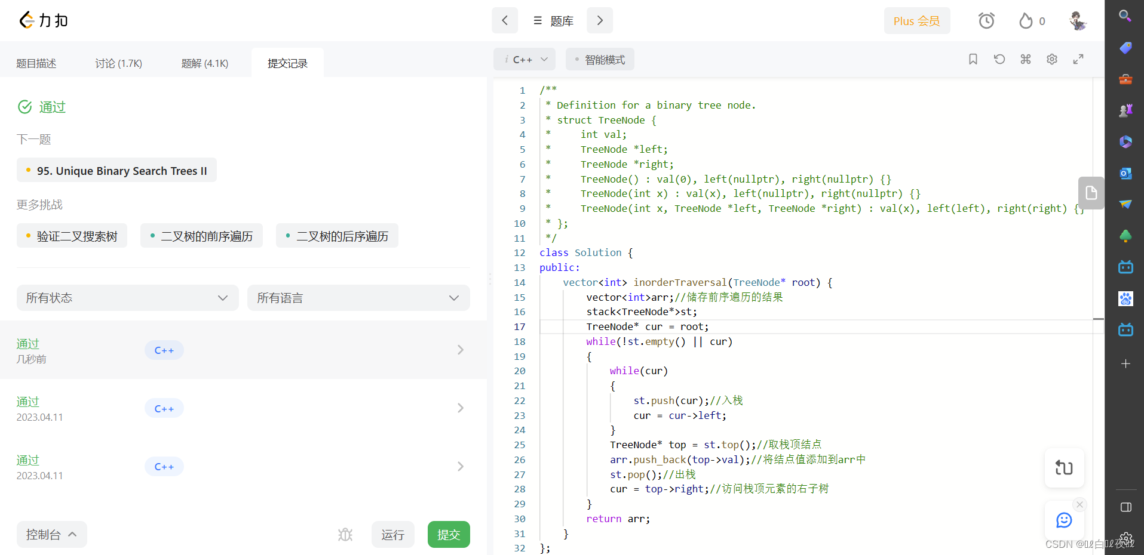Screen dimensions: 1144x555
Task: Click browser sidebar shopping tag icon
Action: 1125,47
